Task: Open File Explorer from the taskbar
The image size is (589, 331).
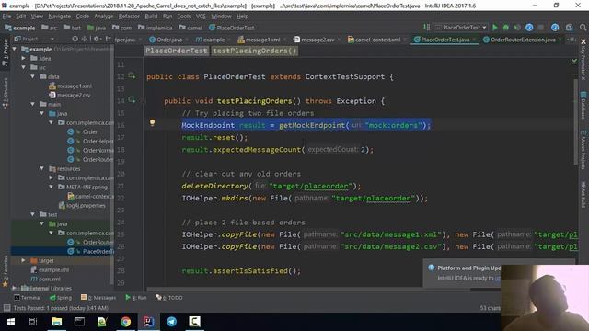Action: pos(56,322)
